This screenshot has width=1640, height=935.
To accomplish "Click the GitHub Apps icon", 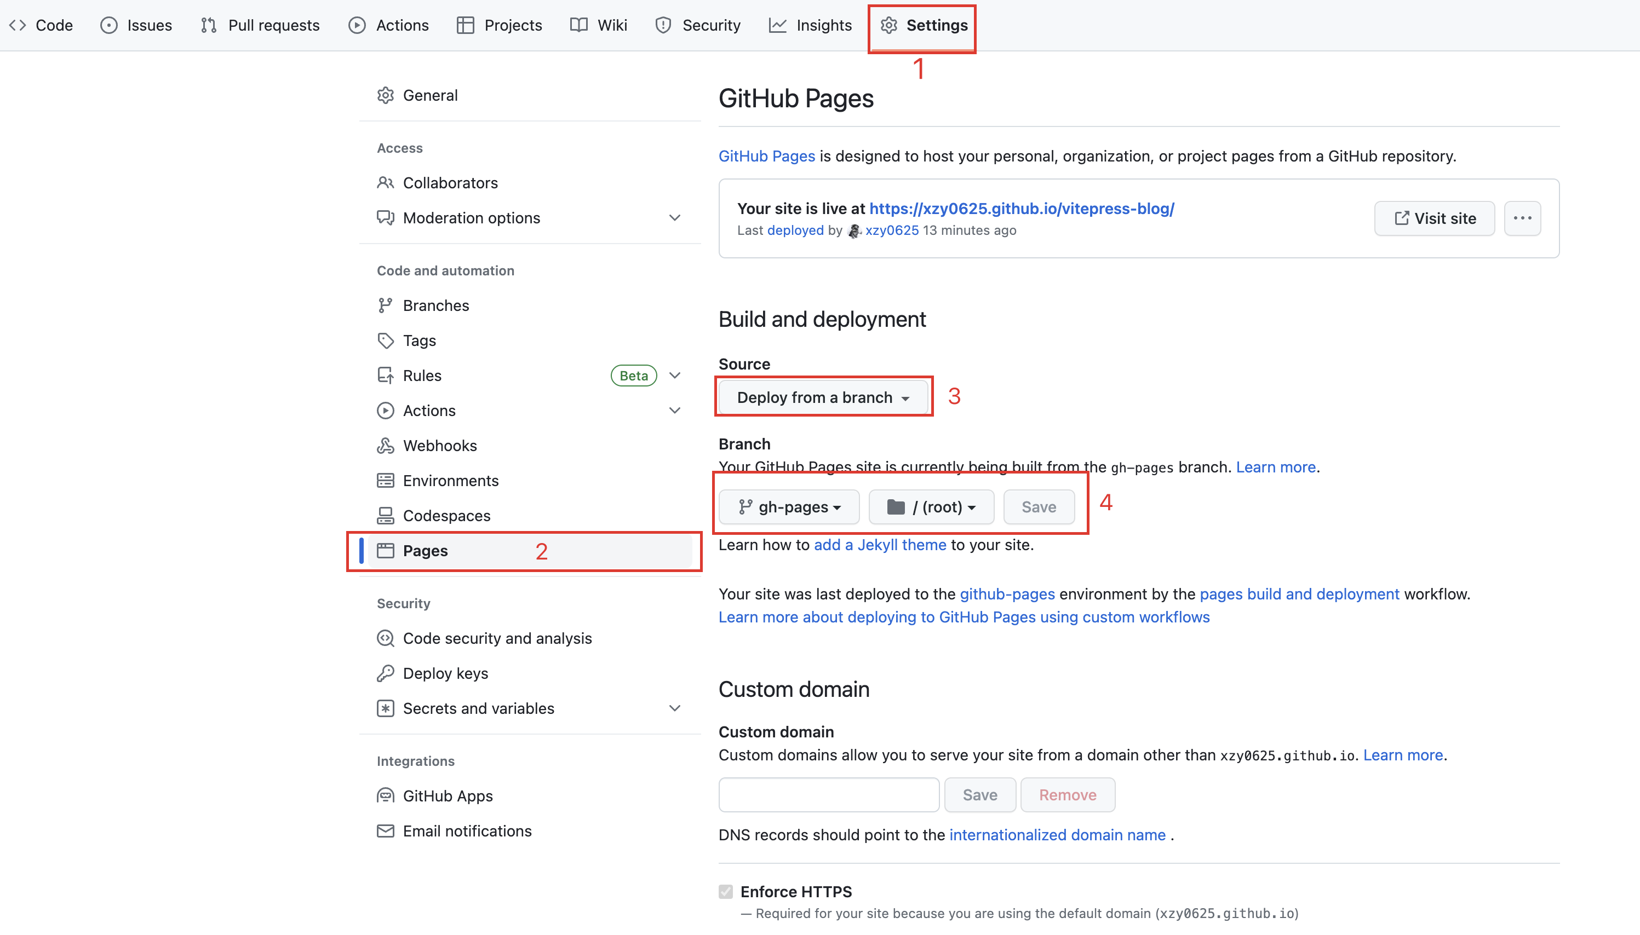I will tap(386, 795).
